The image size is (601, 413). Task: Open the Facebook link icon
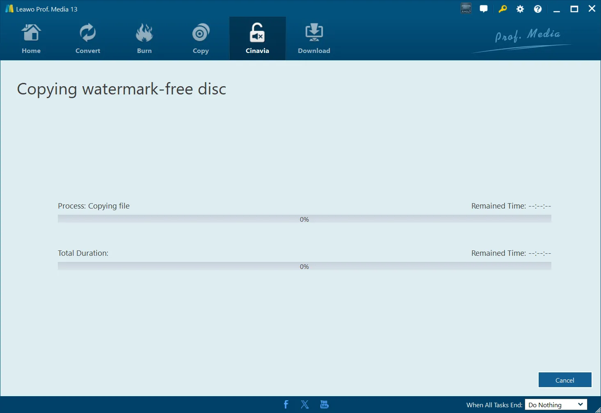(286, 404)
